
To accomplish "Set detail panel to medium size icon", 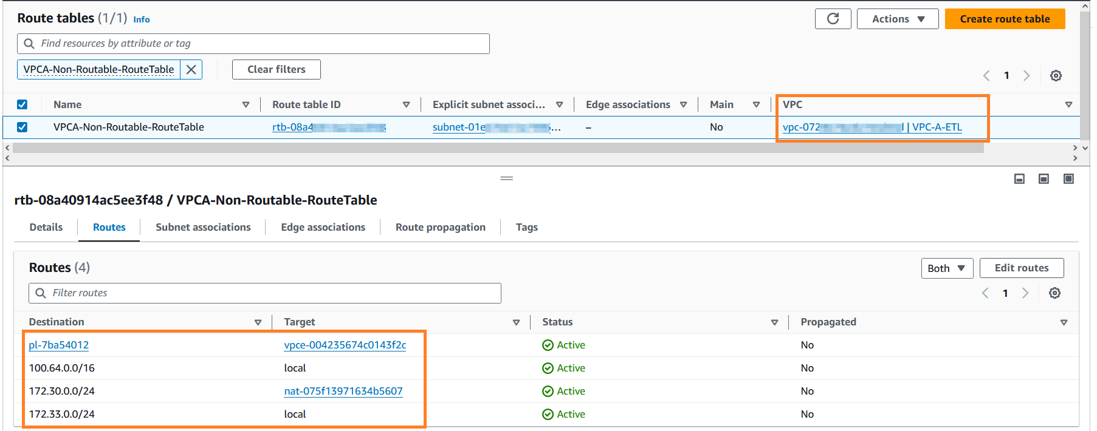I will click(1044, 178).
